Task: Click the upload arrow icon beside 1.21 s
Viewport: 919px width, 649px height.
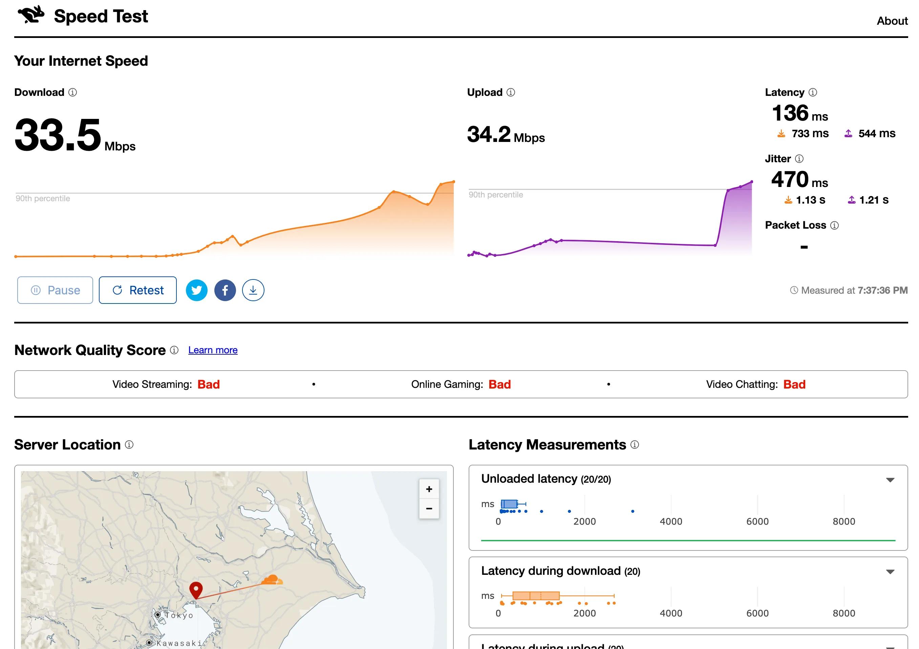Action: pyautogui.click(x=852, y=200)
